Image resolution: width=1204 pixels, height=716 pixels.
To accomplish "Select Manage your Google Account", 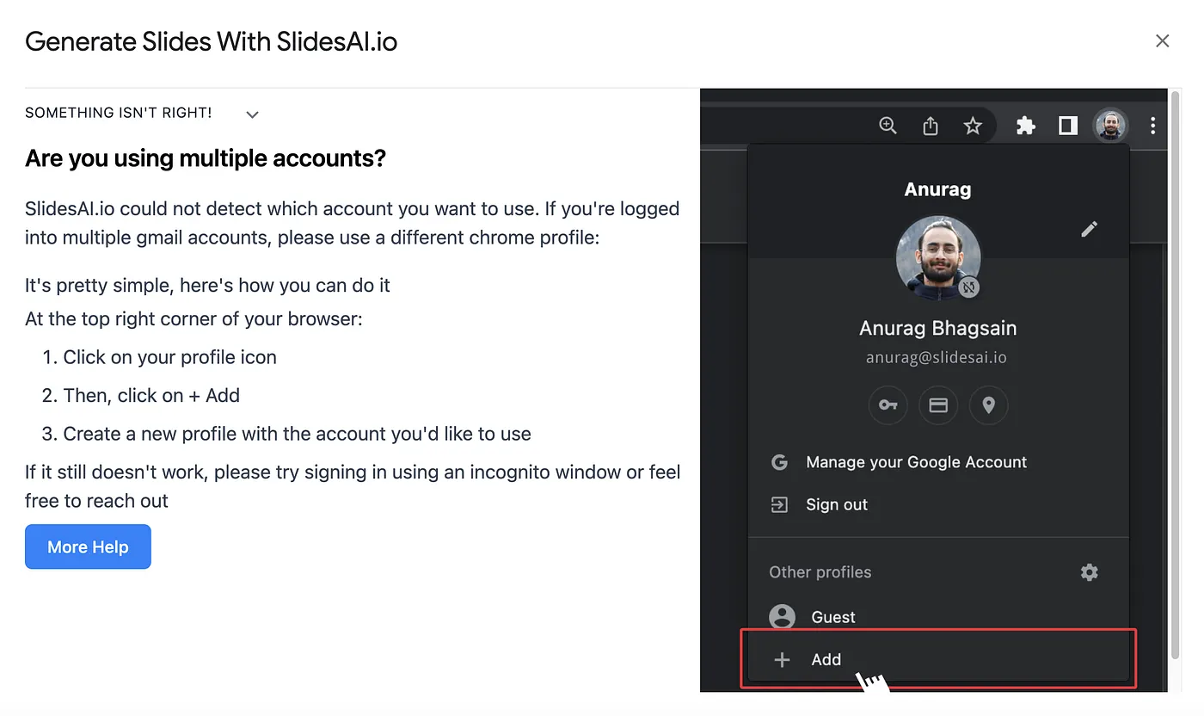I will [x=938, y=462].
